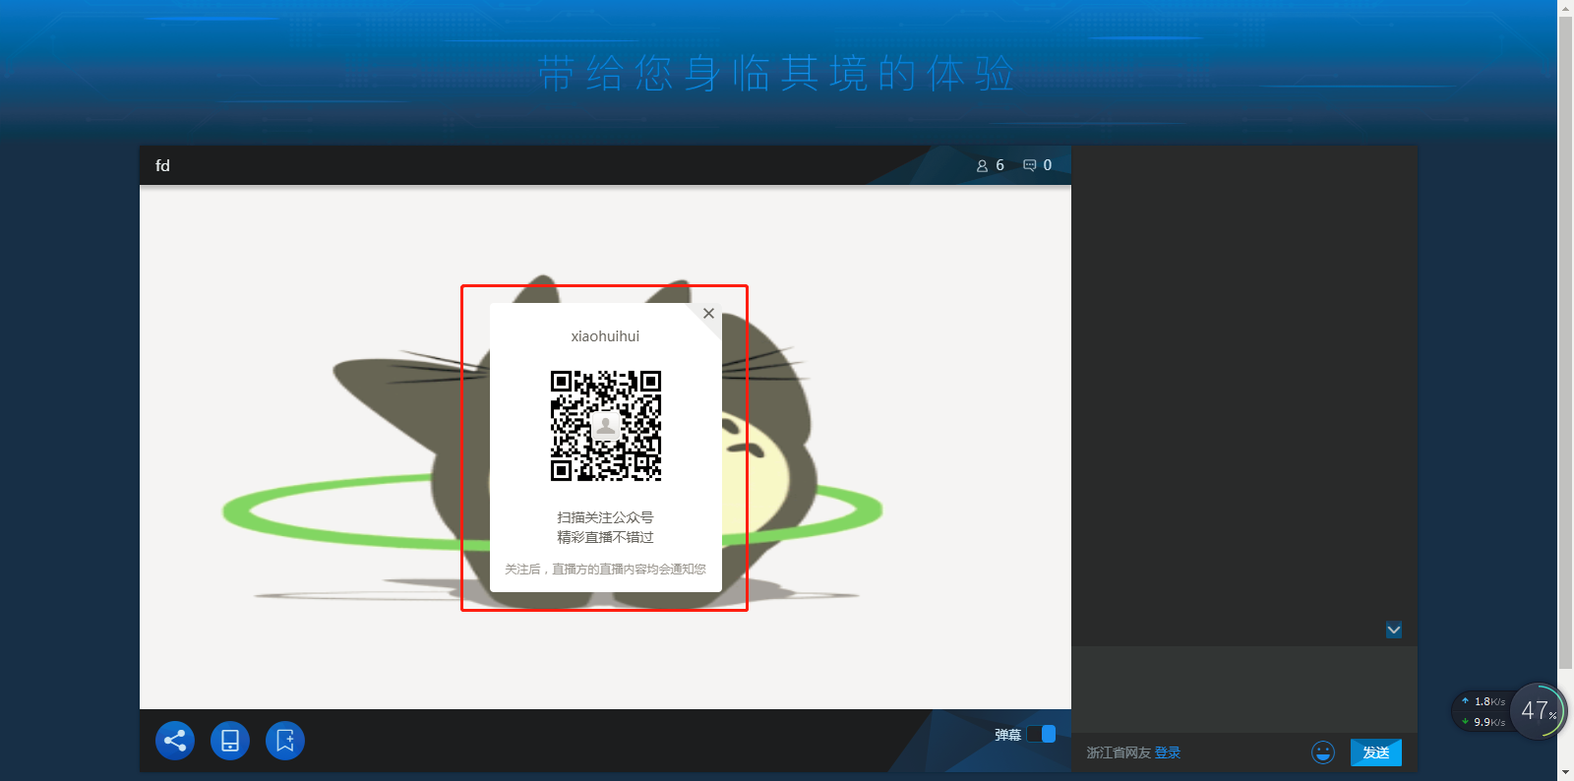Click the share icon button
1574x781 pixels.
(175, 741)
